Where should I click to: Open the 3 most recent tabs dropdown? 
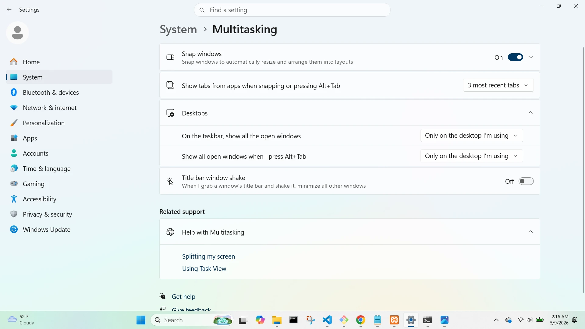pos(498,85)
